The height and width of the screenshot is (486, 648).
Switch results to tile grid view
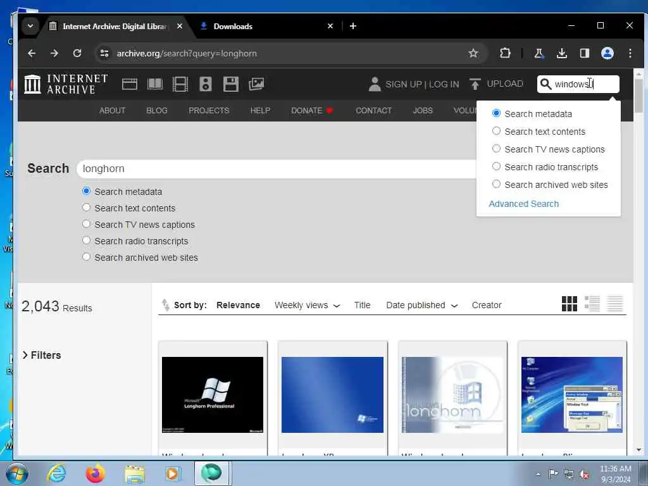click(569, 304)
